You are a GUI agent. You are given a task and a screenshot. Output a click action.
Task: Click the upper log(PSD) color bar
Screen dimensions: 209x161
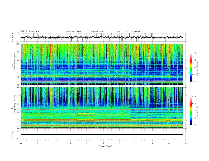[x=191, y=67]
